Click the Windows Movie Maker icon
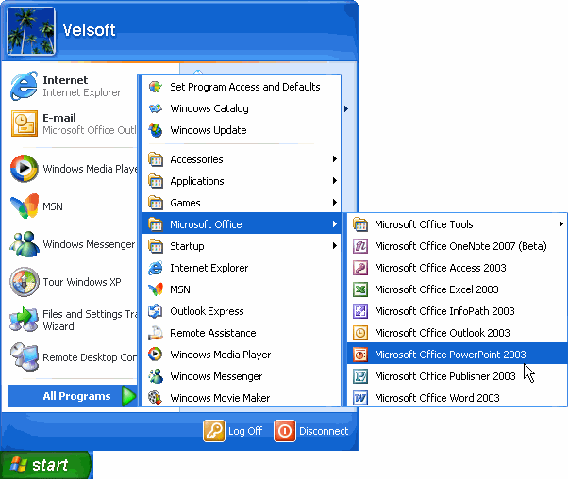 click(x=156, y=398)
